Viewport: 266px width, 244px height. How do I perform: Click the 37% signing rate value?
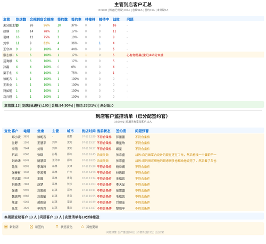(x=74, y=26)
